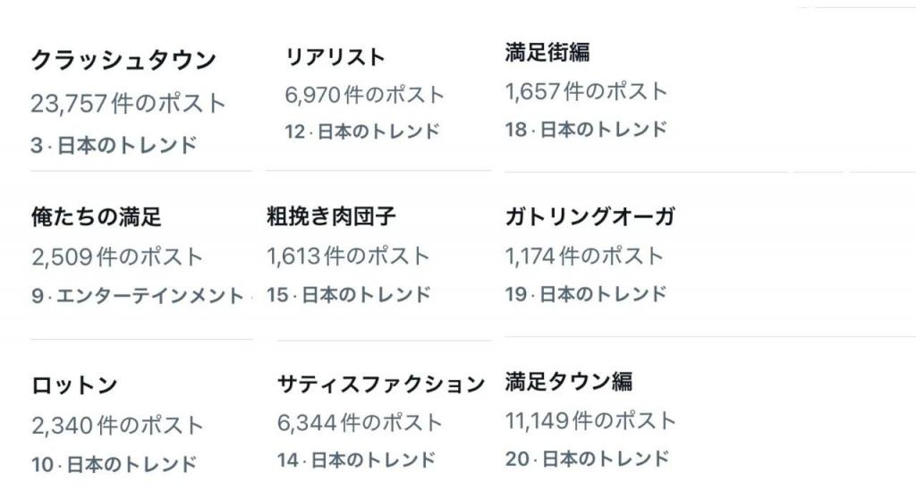916x498 pixels.
Task: Select the 満足タウン編 trend title
Action: [569, 381]
